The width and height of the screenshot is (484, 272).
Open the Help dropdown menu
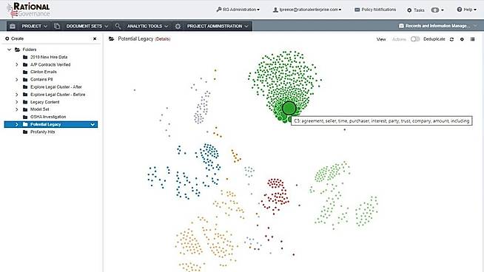[467, 10]
